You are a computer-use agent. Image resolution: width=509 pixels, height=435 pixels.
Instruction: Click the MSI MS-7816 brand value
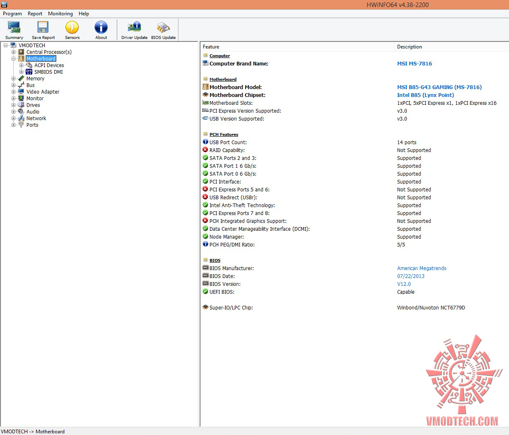414,64
